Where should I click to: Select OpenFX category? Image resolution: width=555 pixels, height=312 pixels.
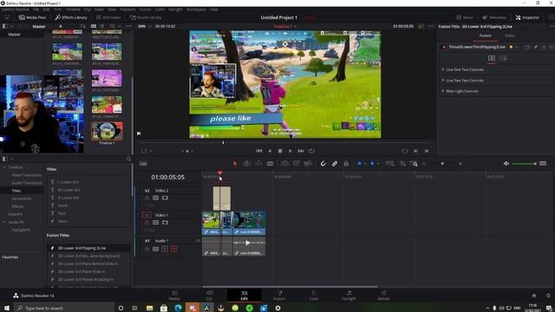tap(16, 214)
